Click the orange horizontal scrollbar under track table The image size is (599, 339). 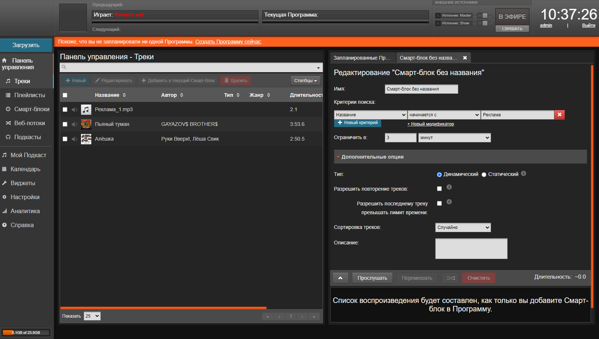163,308
